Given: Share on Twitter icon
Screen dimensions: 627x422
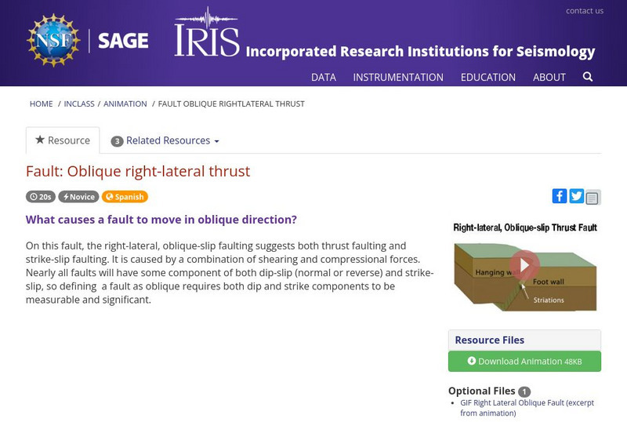Looking at the screenshot, I should point(576,196).
